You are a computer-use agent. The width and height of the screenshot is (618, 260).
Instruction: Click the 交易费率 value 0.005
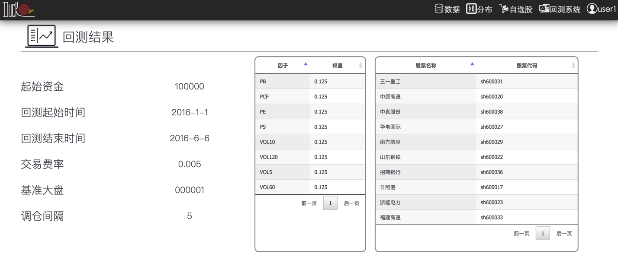tap(190, 164)
